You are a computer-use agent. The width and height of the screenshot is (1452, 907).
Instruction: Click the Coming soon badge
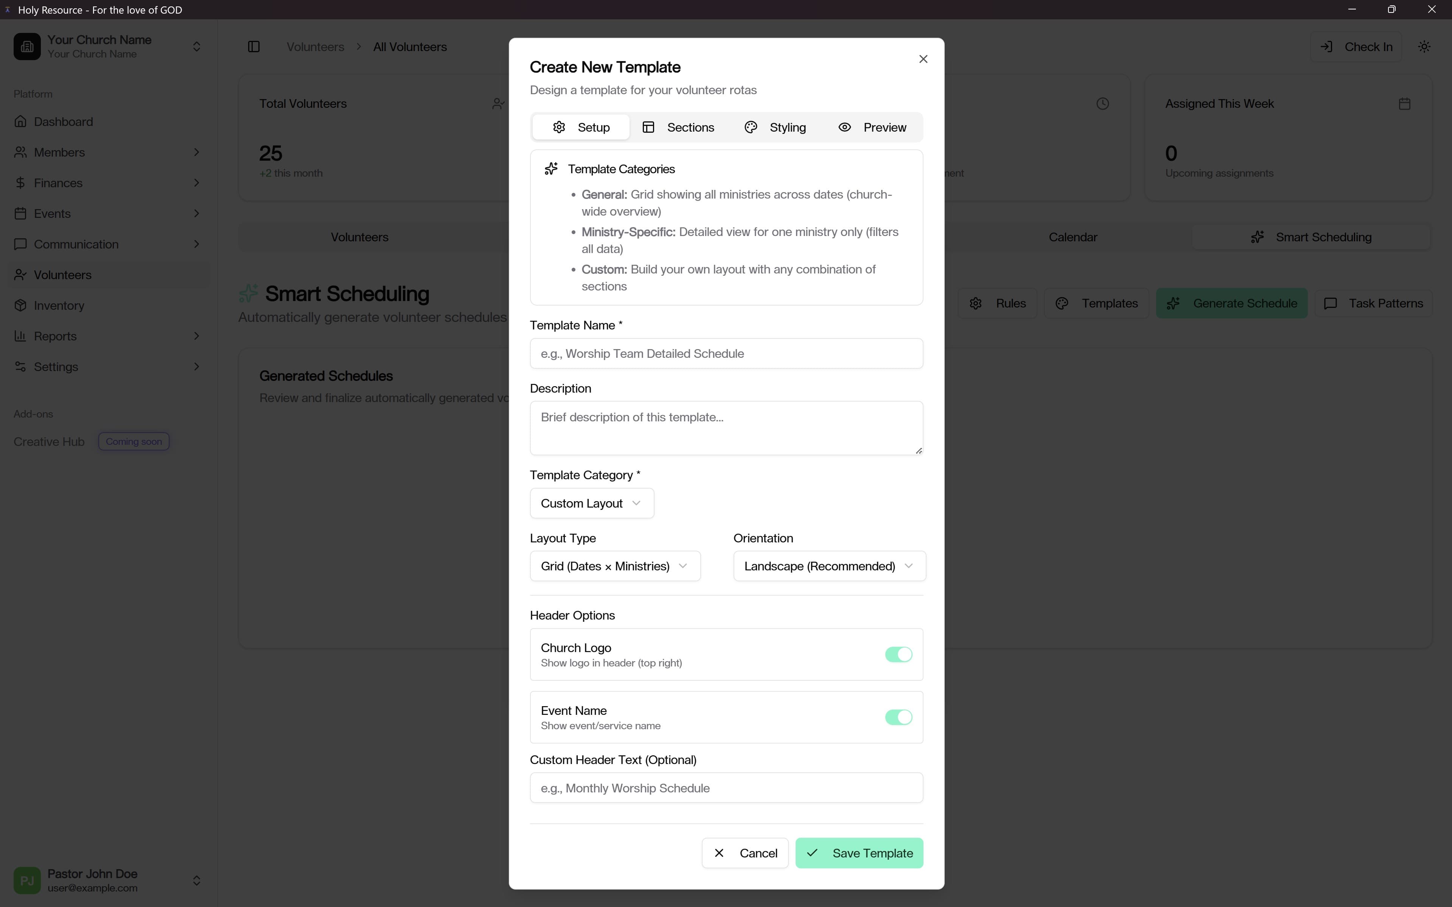pyautogui.click(x=134, y=441)
